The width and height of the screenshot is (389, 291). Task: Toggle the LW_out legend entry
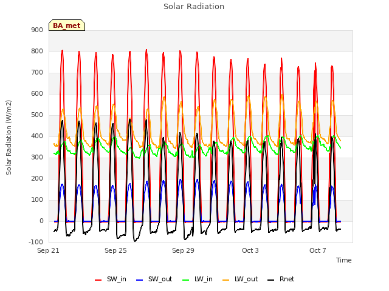point(240,279)
